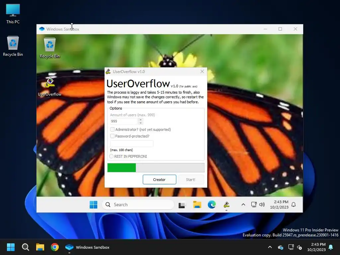Viewport: 340px width, 255px height.
Task: Click the amount of users field
Action: pyautogui.click(x=124, y=121)
